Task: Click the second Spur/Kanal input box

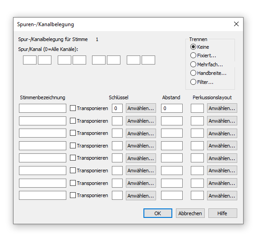Action: (x=45, y=60)
